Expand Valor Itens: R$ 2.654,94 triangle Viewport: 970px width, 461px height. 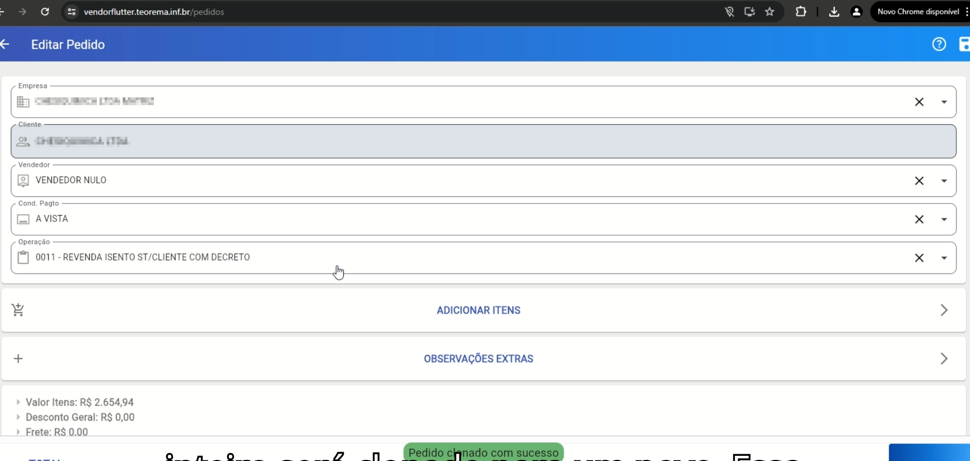(18, 402)
